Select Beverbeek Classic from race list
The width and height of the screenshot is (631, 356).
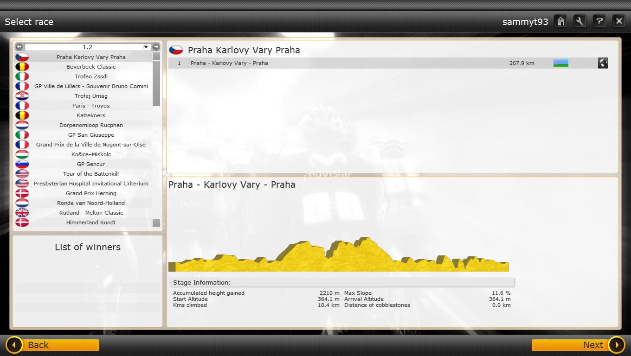(x=91, y=67)
